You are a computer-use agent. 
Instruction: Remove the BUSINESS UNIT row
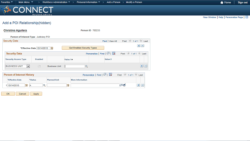[146, 66]
